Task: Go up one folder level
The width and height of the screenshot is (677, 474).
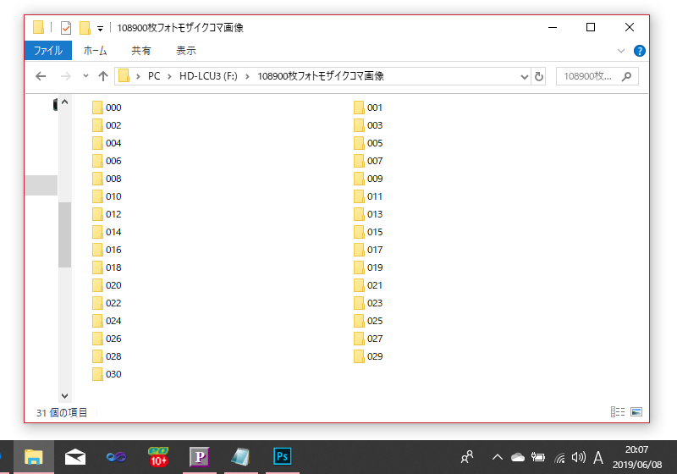Action: [x=102, y=76]
